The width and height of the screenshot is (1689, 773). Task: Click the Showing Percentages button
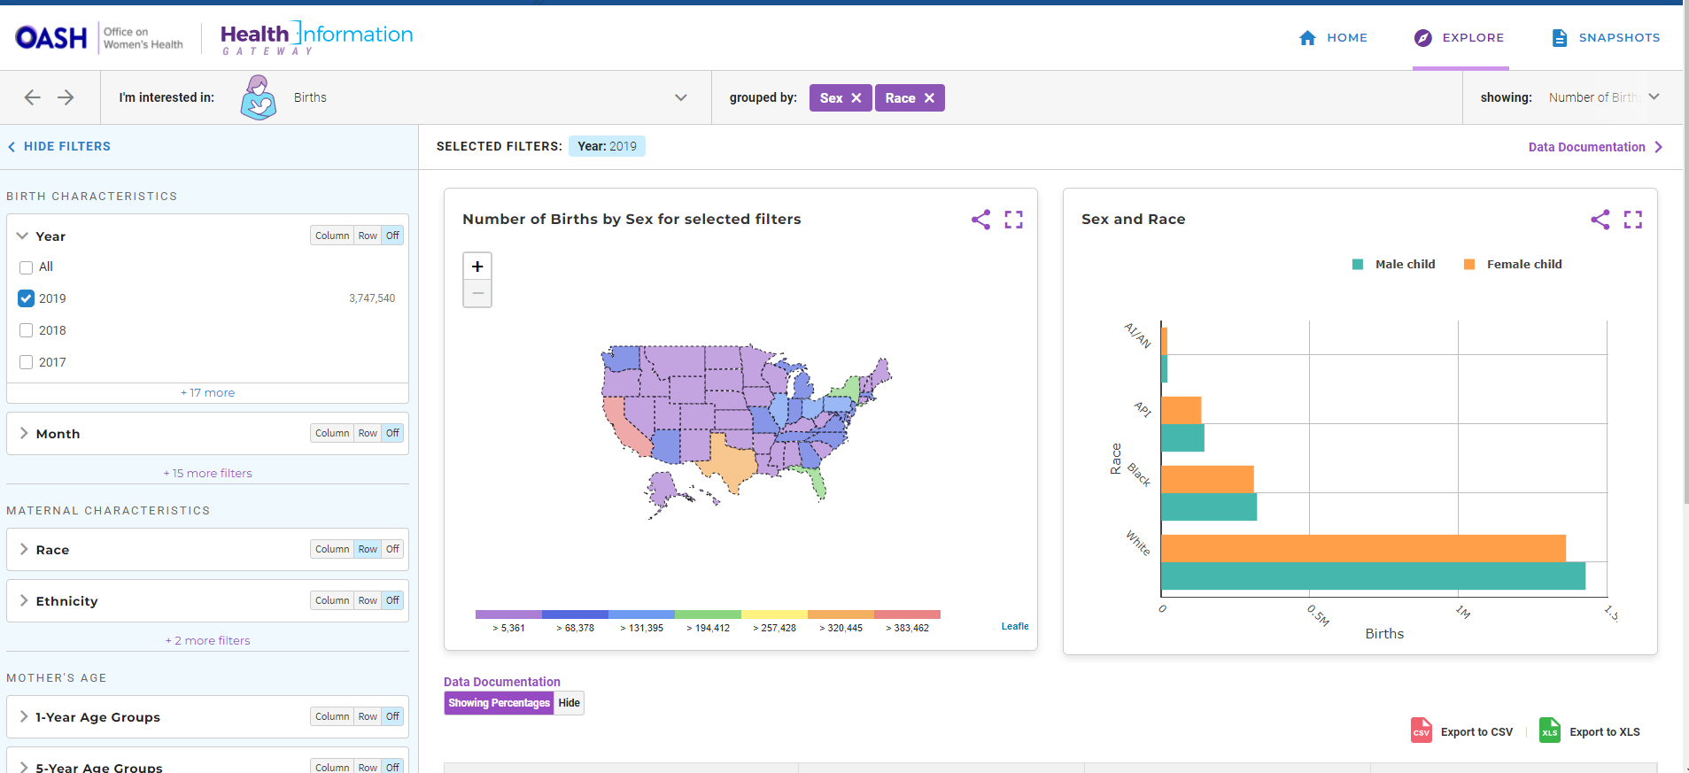coord(500,703)
